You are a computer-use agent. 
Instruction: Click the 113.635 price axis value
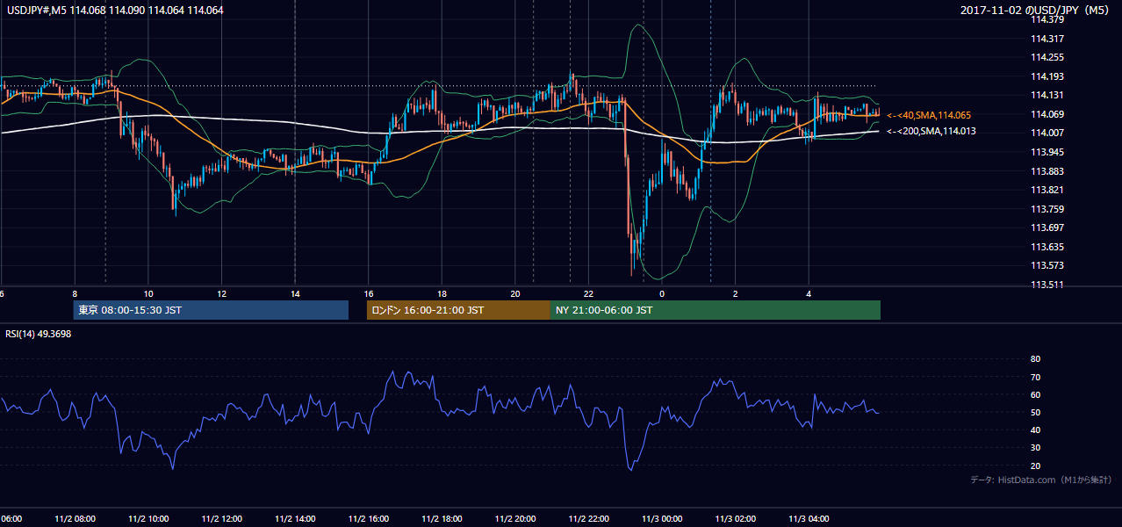1046,247
